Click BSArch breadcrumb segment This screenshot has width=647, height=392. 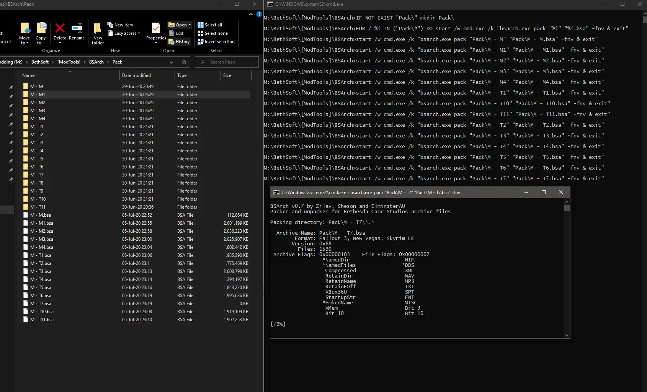pos(96,62)
